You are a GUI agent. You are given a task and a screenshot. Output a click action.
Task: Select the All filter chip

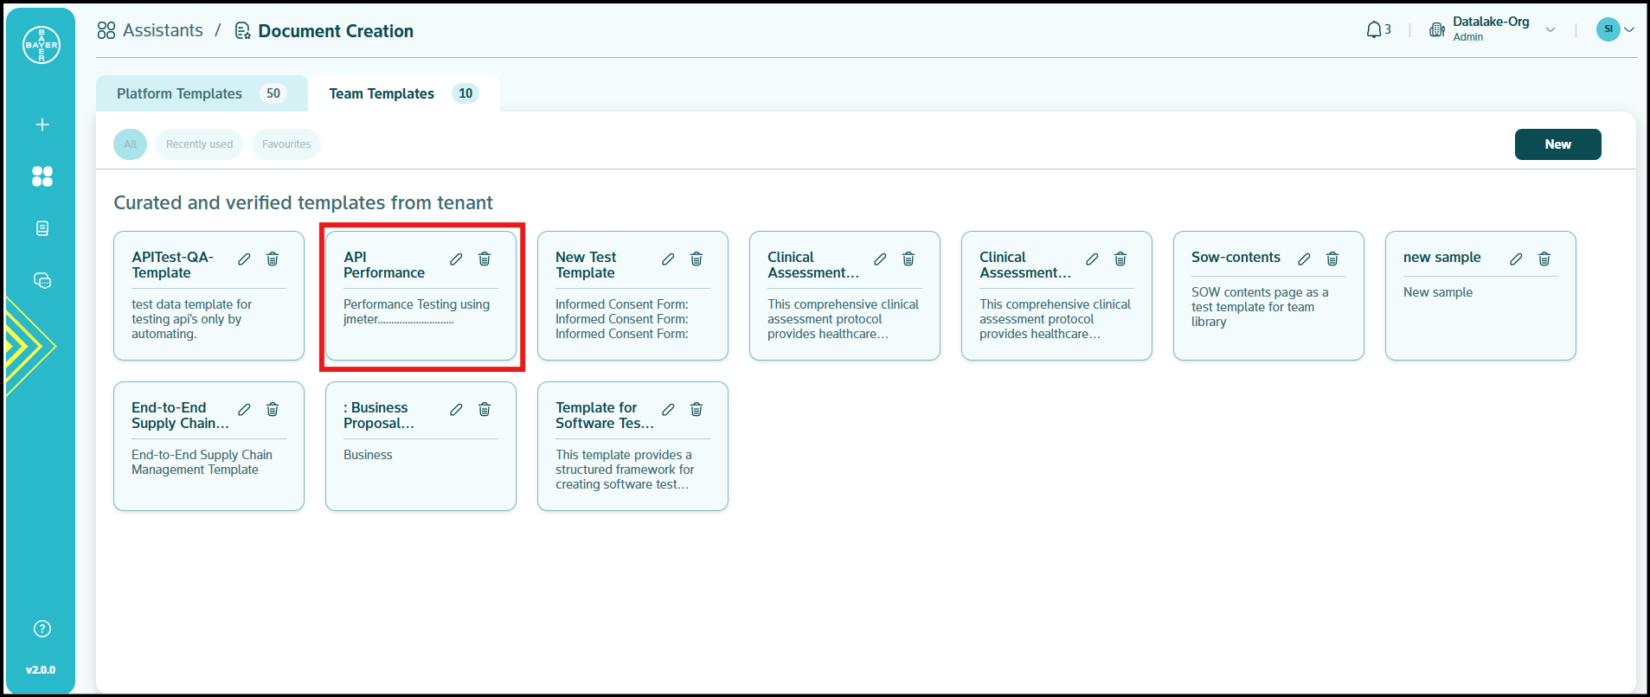pyautogui.click(x=130, y=144)
